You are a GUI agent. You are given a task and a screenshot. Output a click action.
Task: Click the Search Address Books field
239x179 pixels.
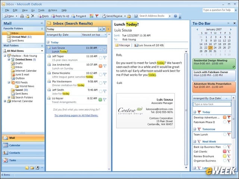click(153, 16)
